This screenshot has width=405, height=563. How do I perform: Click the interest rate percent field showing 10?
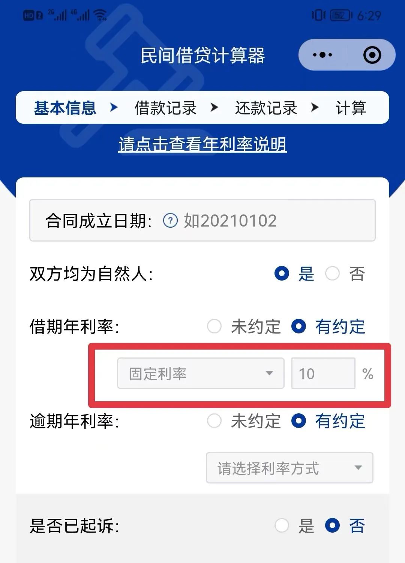[x=323, y=373]
